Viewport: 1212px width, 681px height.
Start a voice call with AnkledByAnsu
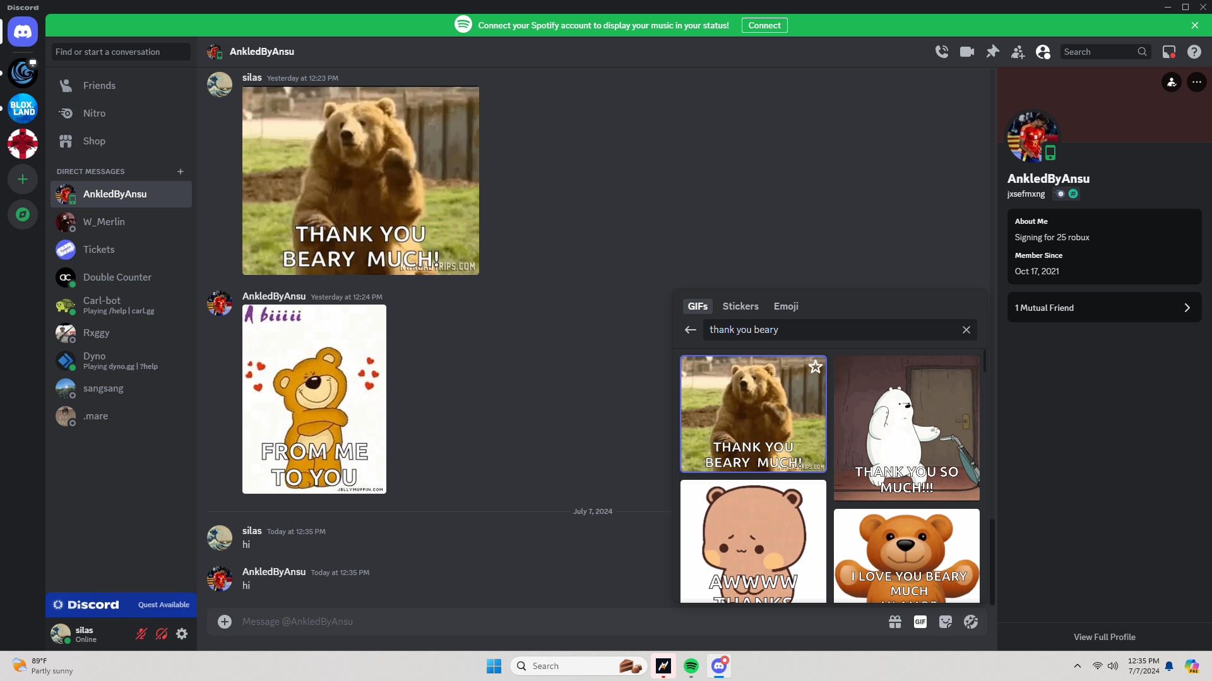click(x=942, y=52)
